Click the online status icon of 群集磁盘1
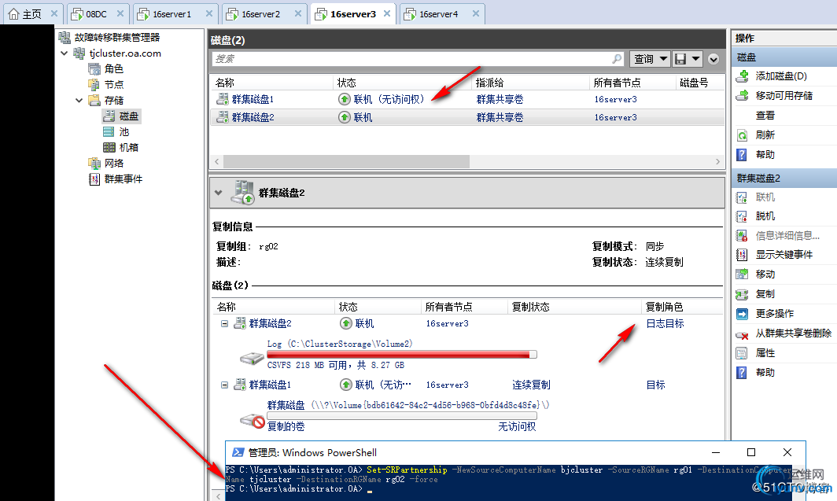Viewport: 837px width, 501px height. [345, 99]
